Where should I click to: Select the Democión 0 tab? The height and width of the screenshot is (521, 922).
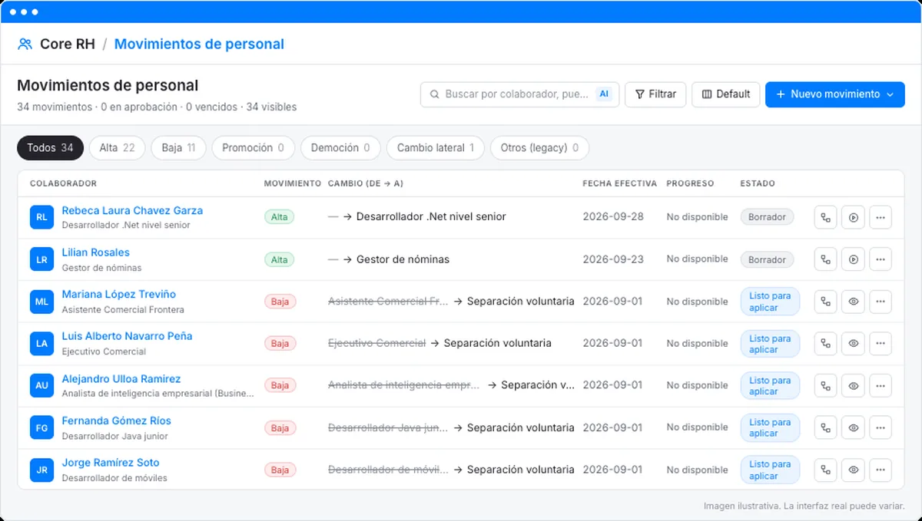coord(340,148)
